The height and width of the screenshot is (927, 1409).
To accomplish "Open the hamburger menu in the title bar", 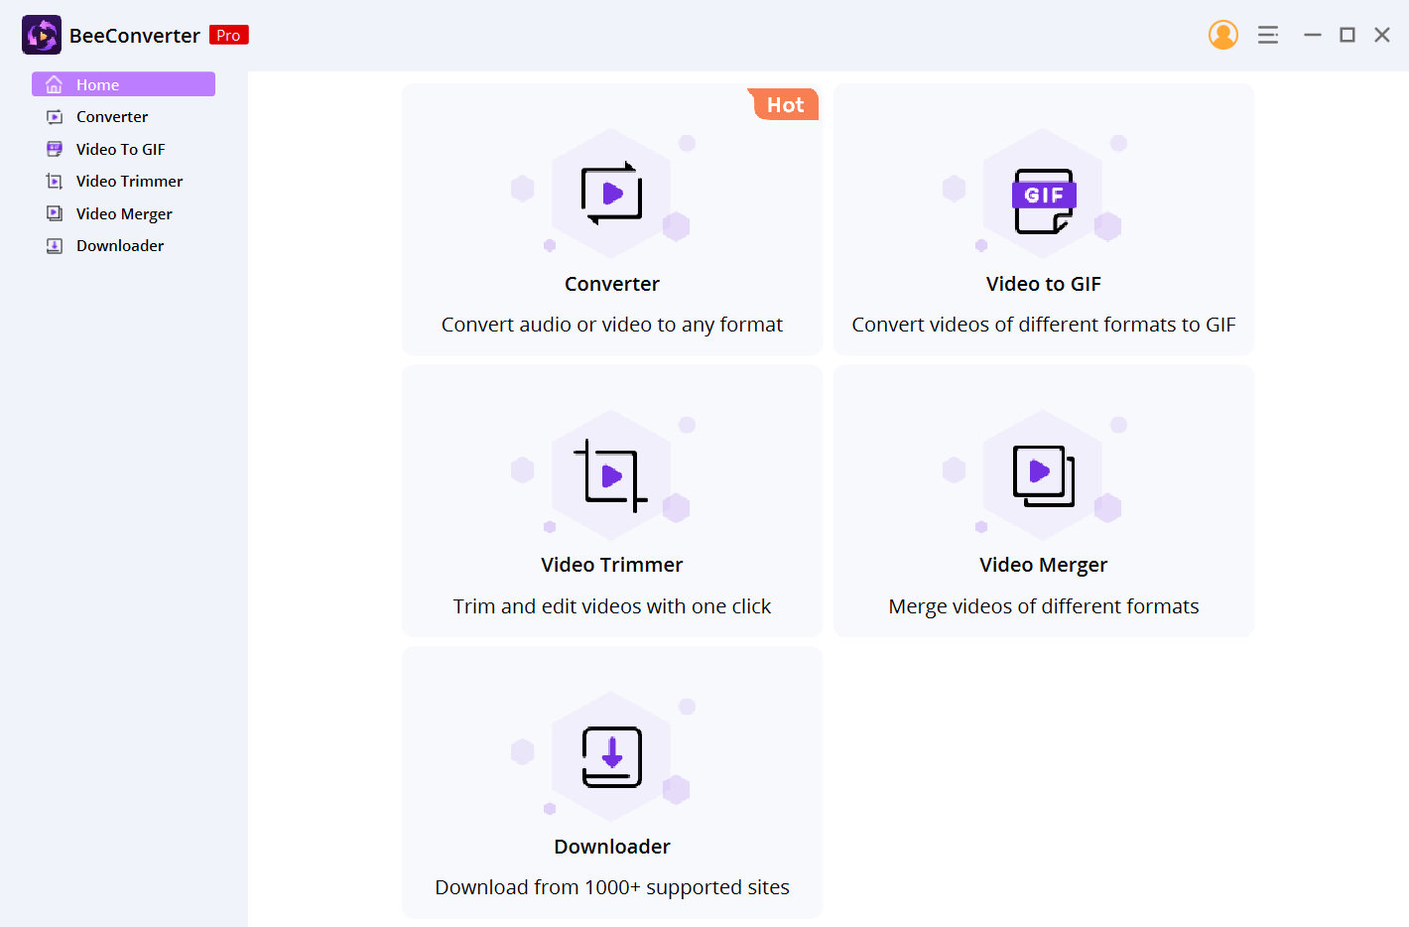I will 1267,34.
